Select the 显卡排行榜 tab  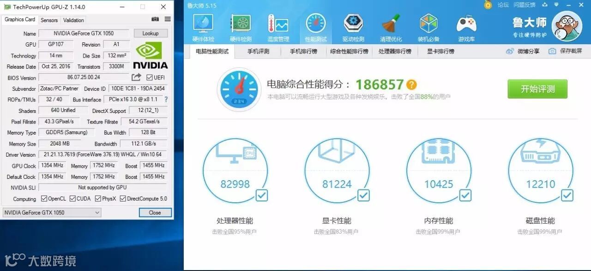click(440, 52)
